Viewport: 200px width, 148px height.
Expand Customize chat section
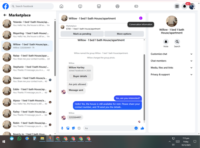click(x=172, y=54)
